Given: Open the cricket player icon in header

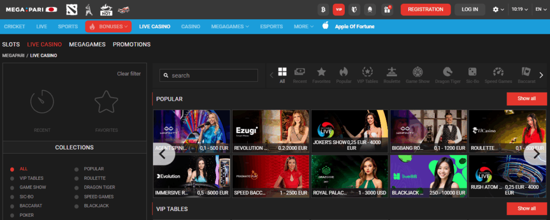Looking at the screenshot, I should click(x=89, y=10).
